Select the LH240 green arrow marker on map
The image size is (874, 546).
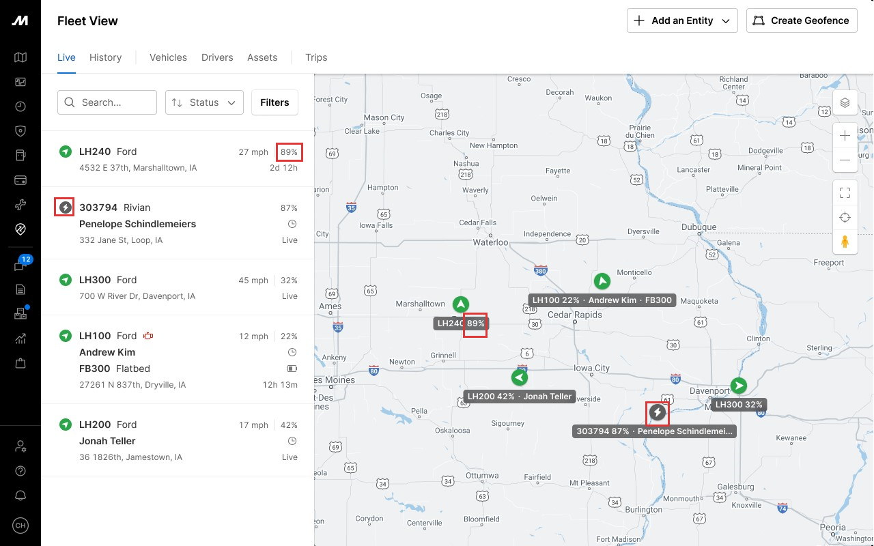pos(461,304)
